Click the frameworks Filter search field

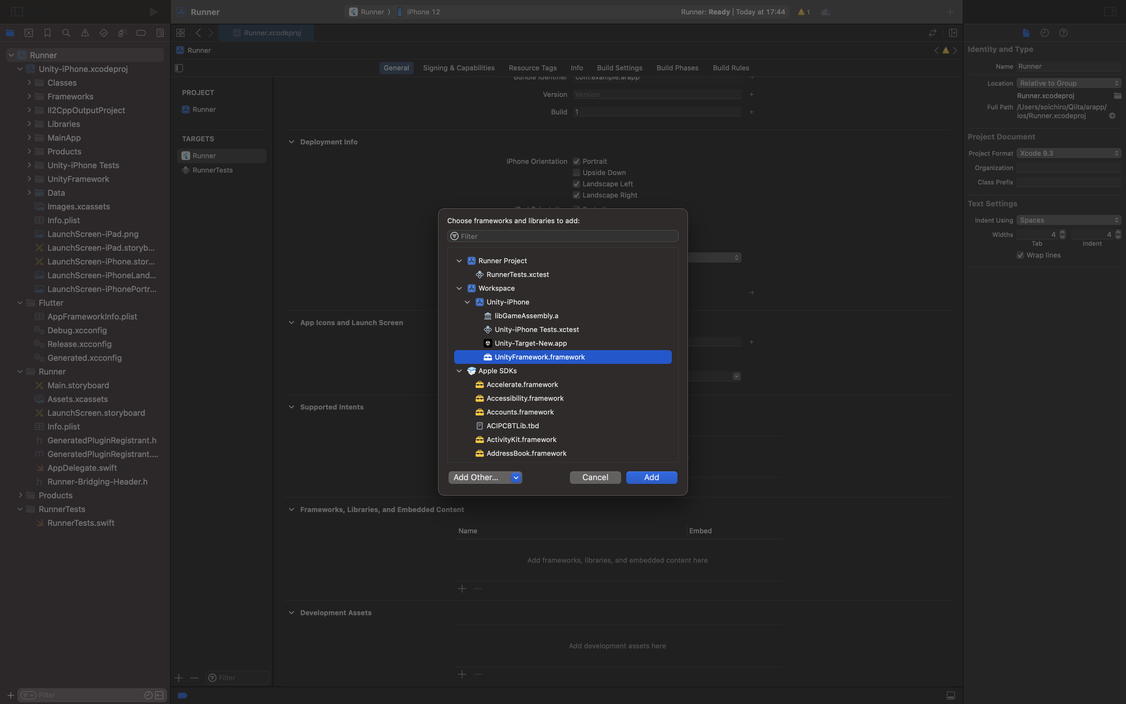click(x=563, y=236)
